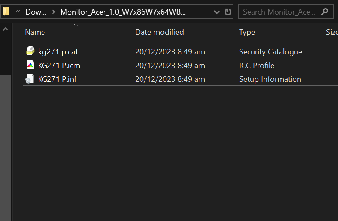Screen dimensions: 338x221
Task: Open the address bar history dropdown
Action: [217, 12]
